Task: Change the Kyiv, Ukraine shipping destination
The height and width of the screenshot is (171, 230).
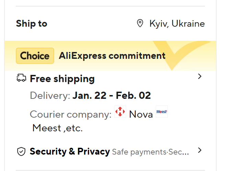Action: [x=177, y=24]
